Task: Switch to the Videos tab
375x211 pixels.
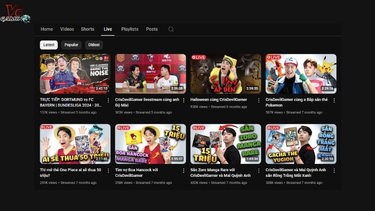Action: click(67, 29)
